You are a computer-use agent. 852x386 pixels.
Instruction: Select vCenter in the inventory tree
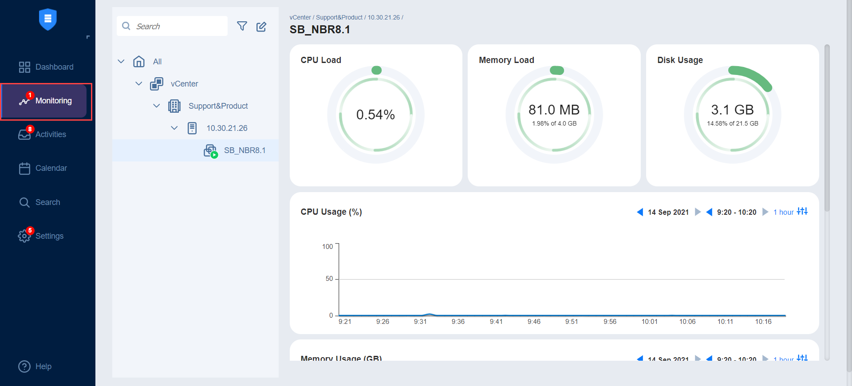pos(184,84)
